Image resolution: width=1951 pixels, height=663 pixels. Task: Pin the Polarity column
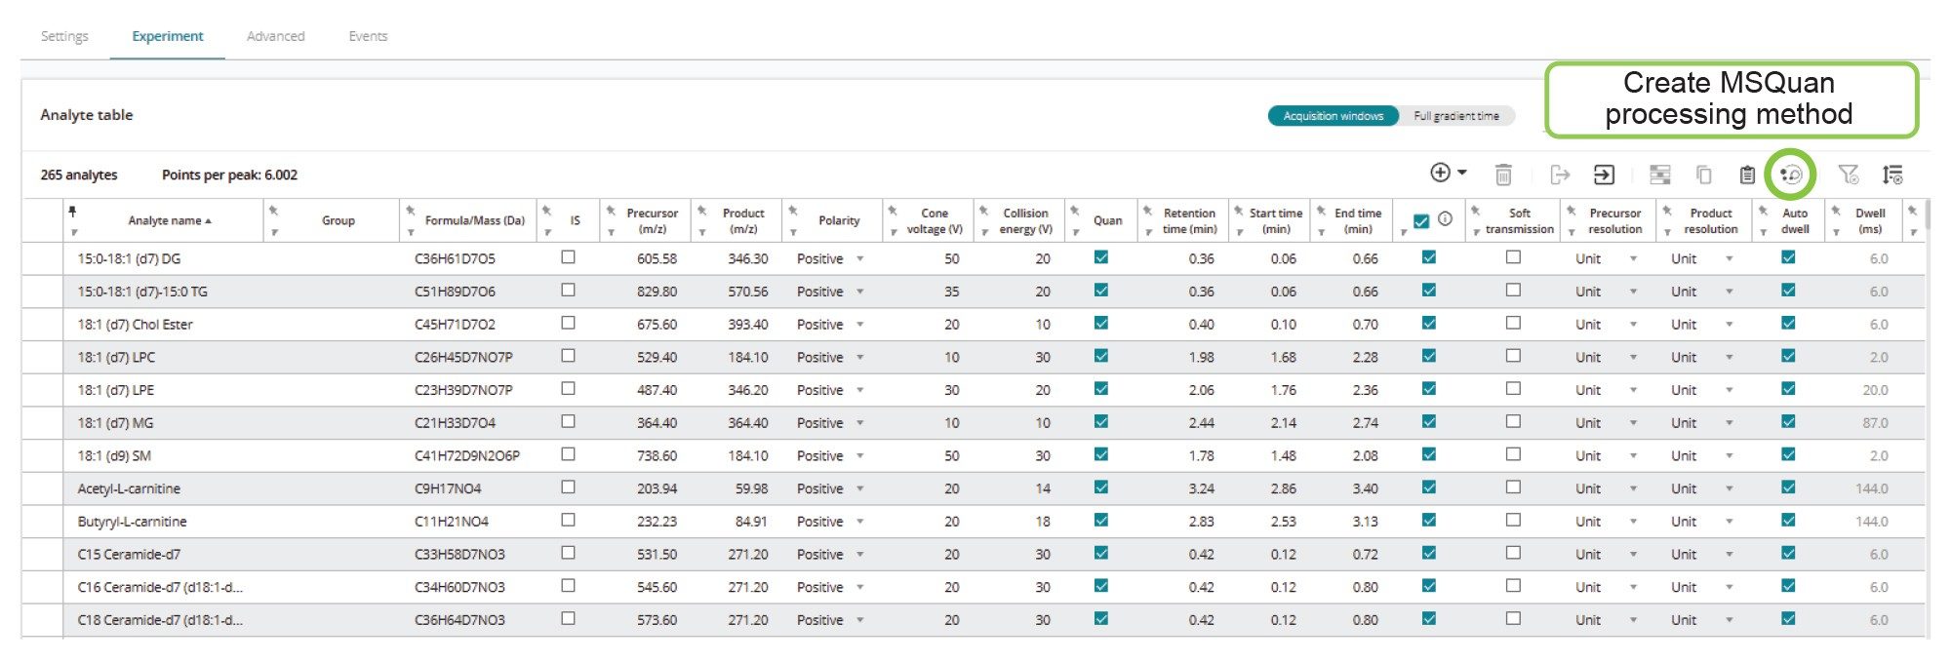click(793, 211)
